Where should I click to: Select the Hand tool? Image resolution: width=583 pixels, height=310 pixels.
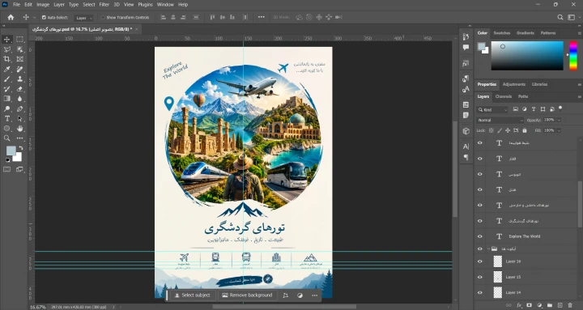coord(19,129)
